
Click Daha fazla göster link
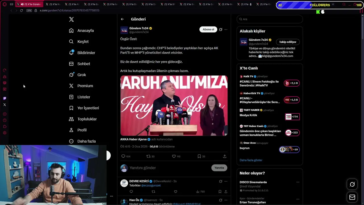pos(251,160)
